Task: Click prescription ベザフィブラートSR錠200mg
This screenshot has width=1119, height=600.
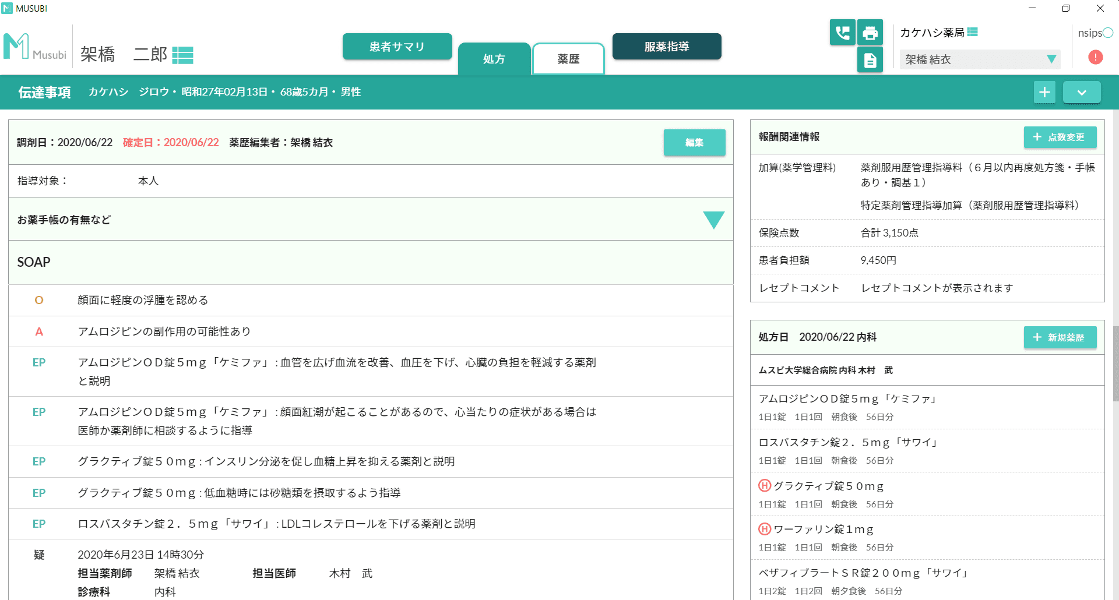Action: click(927, 581)
